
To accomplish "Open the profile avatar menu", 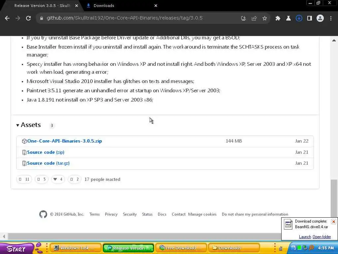I will tap(320, 19).
